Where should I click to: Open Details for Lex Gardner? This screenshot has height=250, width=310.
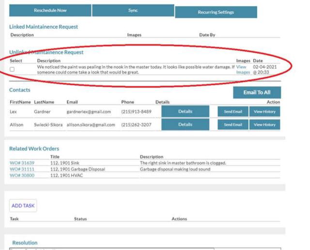click(x=185, y=111)
